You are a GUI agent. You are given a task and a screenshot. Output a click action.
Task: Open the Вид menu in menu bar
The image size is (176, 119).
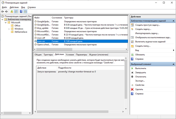[23, 7]
